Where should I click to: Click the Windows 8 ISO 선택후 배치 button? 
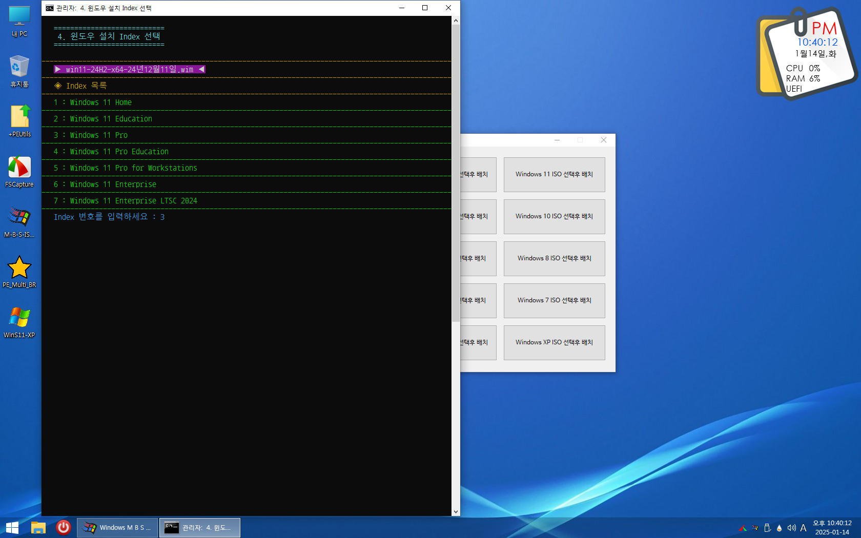[x=554, y=259]
